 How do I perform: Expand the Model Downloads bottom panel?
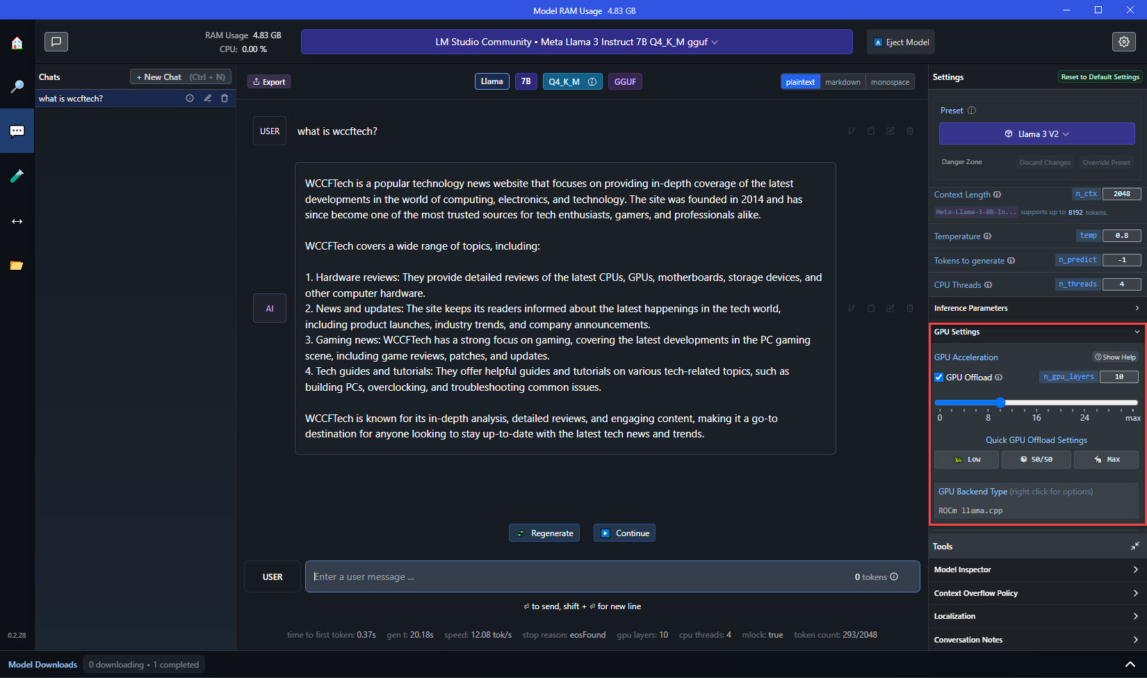tap(1130, 664)
